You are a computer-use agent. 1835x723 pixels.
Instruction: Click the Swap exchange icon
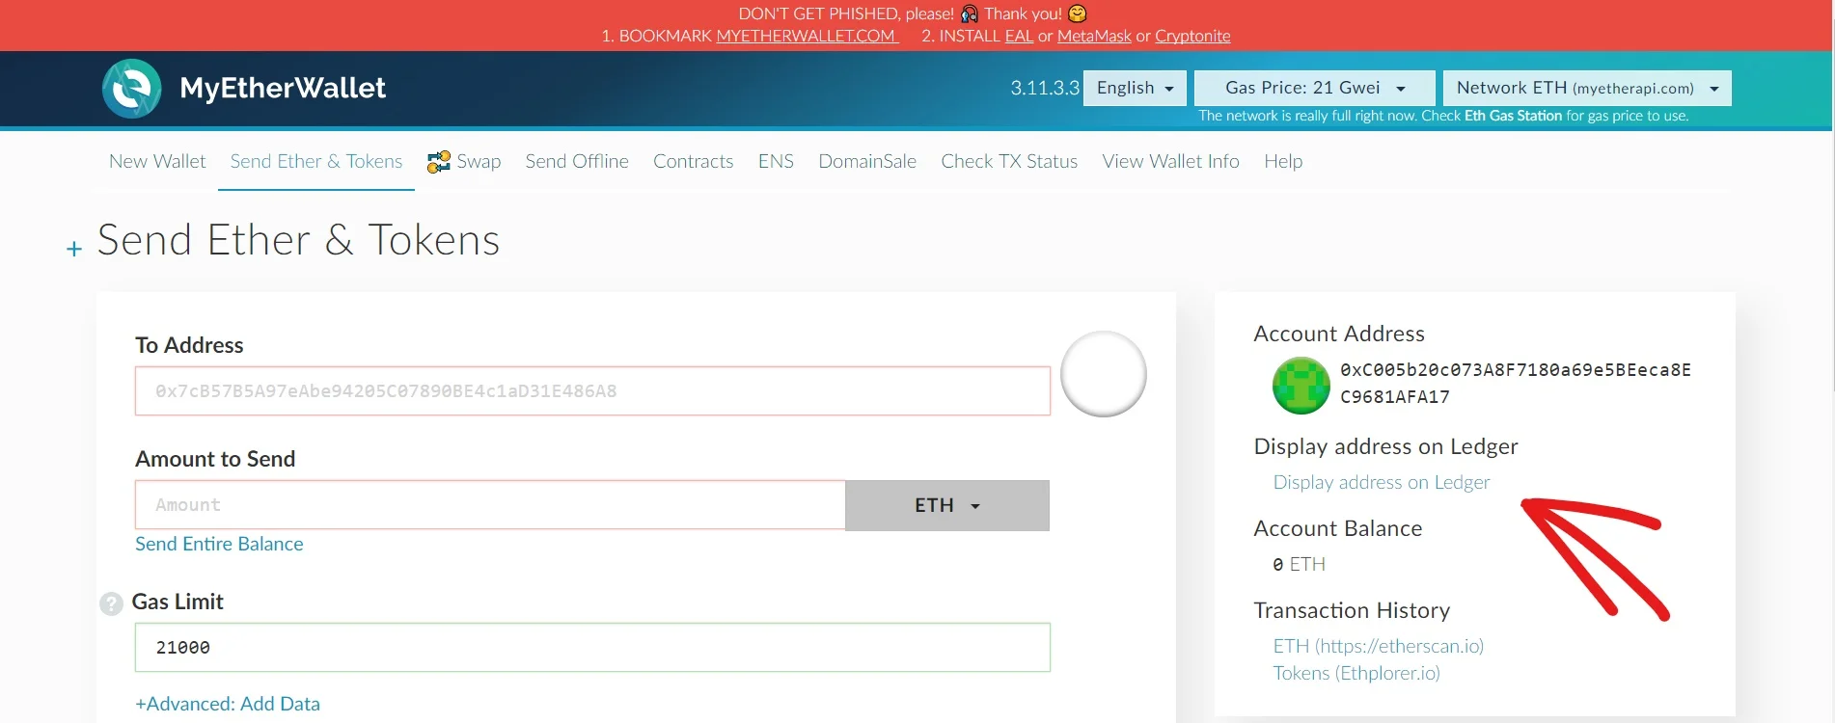click(x=439, y=162)
